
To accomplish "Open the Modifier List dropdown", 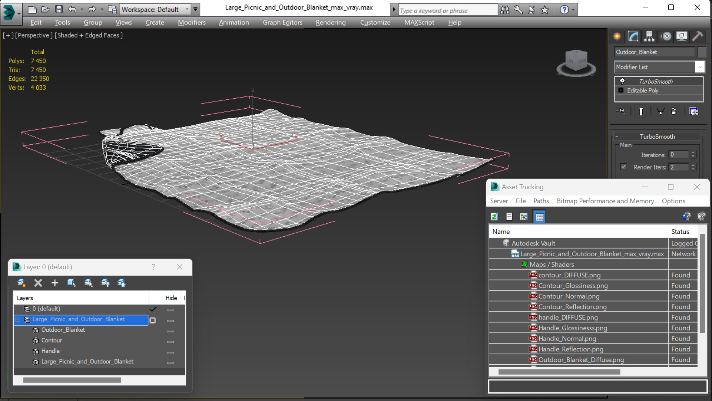I will [659, 67].
